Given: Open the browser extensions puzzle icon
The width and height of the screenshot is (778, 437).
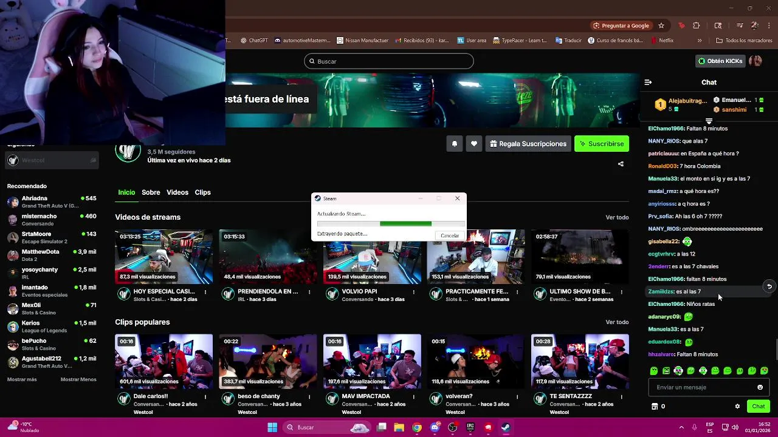Looking at the screenshot, I should coord(697,25).
